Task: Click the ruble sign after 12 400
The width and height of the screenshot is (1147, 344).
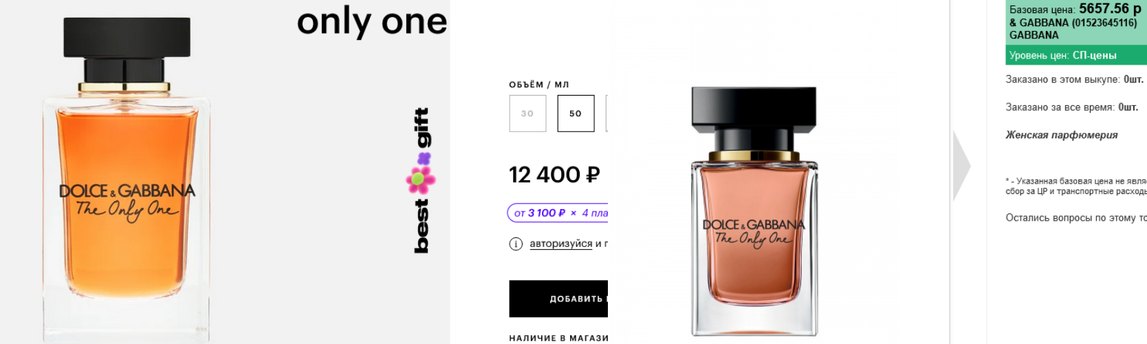Action: (592, 175)
